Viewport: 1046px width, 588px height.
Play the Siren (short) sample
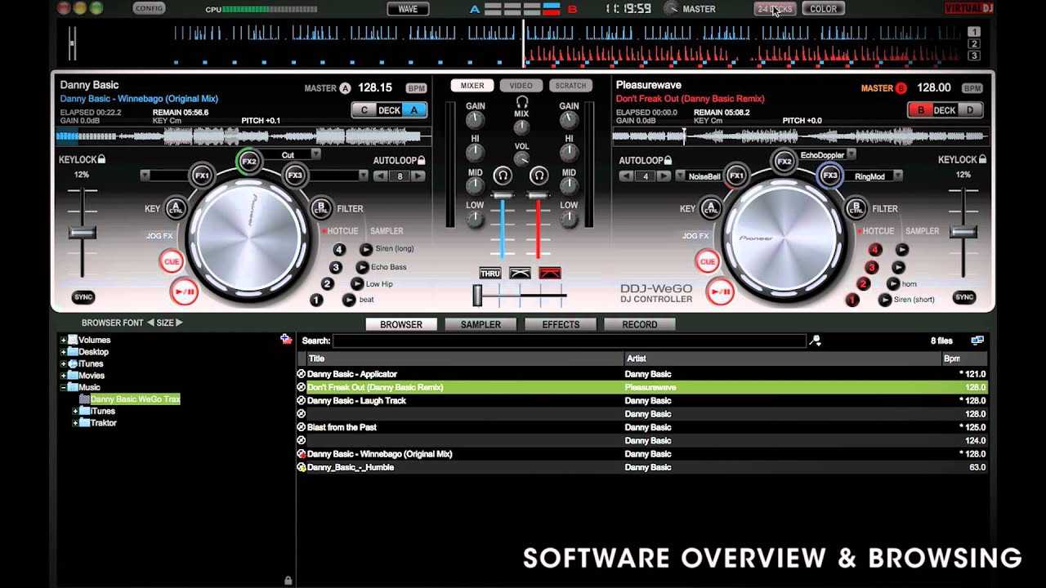pos(885,300)
